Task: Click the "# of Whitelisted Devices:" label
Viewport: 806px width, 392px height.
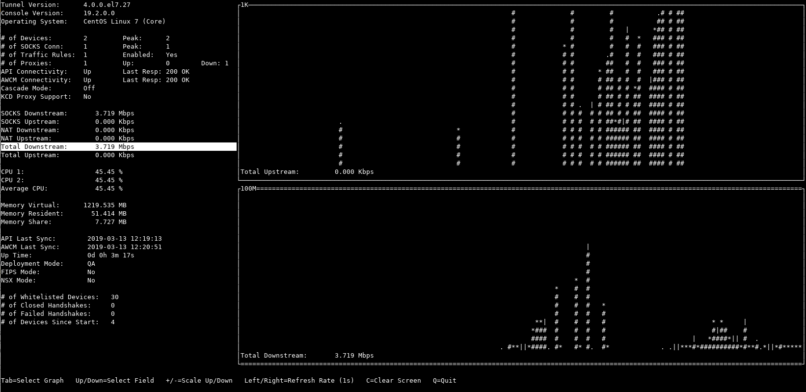Action: coord(50,297)
